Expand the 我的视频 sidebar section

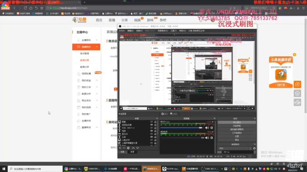tap(97, 107)
